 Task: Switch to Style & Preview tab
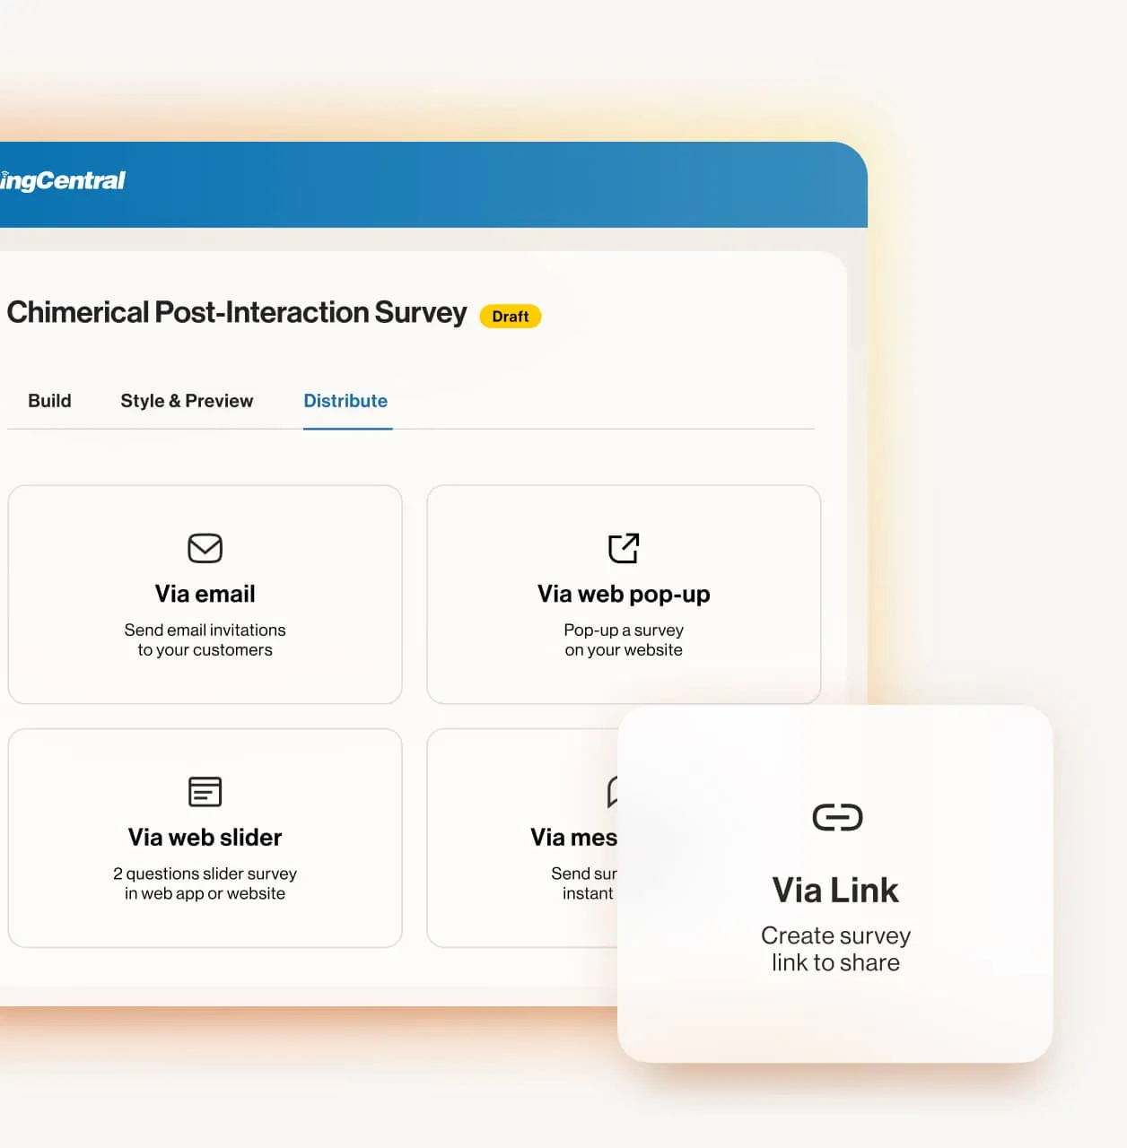point(187,401)
